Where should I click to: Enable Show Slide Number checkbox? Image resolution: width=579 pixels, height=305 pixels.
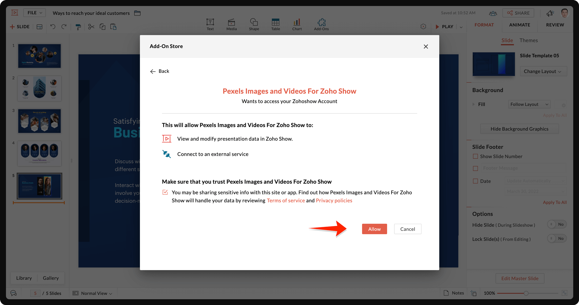click(x=475, y=156)
